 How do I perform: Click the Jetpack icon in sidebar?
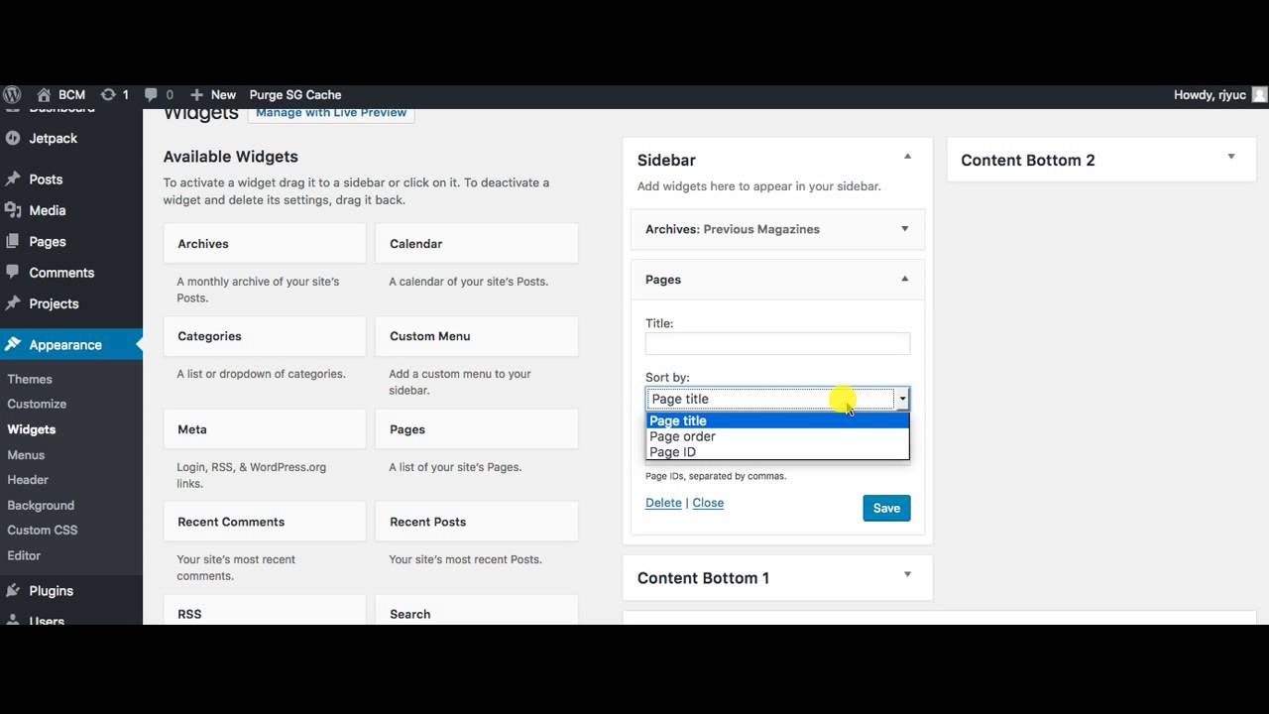click(x=13, y=139)
